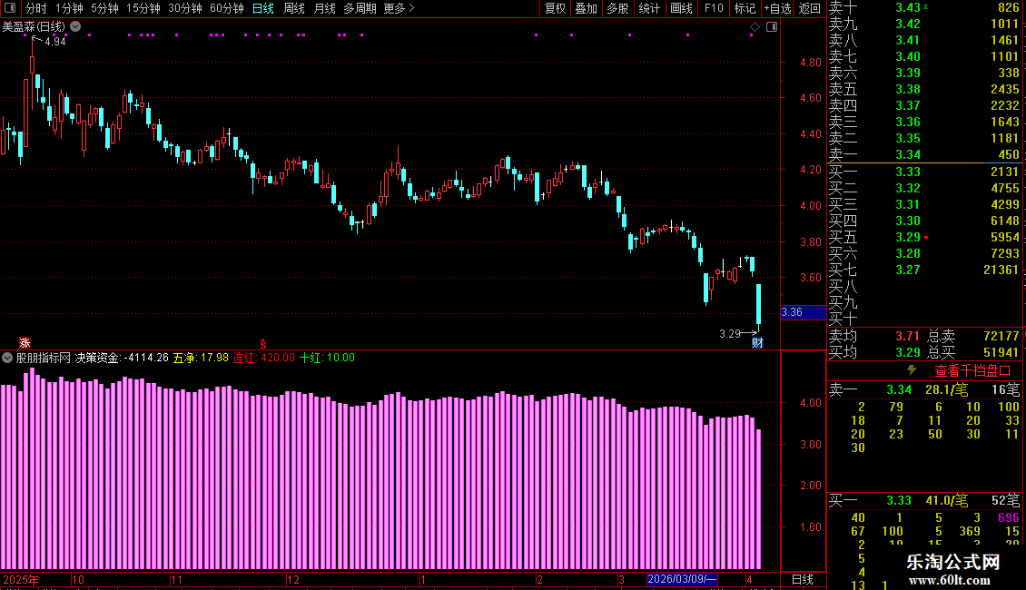Click the 总买 total 51941
Image resolution: width=1026 pixels, height=590 pixels.
1001,352
